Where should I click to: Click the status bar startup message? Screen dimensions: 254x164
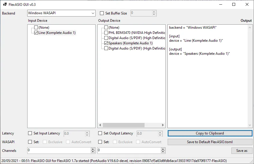(x=114, y=161)
